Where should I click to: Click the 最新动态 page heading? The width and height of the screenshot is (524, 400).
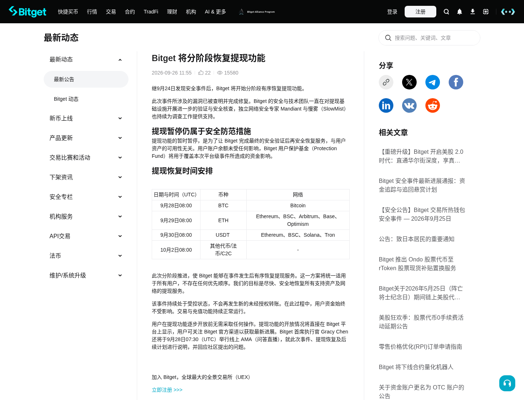61,38
